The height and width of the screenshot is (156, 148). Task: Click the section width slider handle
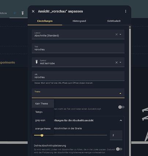tap(42, 135)
